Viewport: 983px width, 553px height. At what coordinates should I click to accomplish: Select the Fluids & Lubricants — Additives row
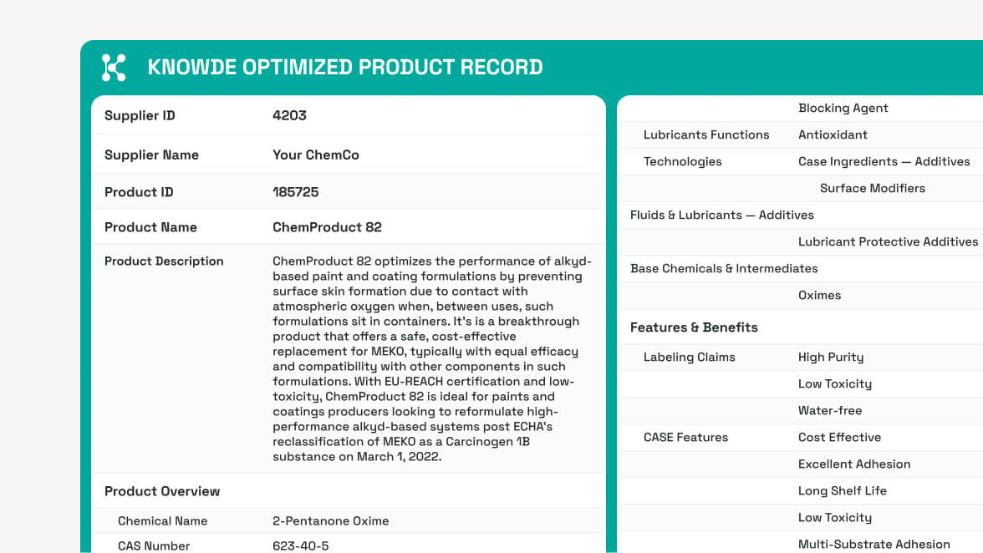coord(721,215)
